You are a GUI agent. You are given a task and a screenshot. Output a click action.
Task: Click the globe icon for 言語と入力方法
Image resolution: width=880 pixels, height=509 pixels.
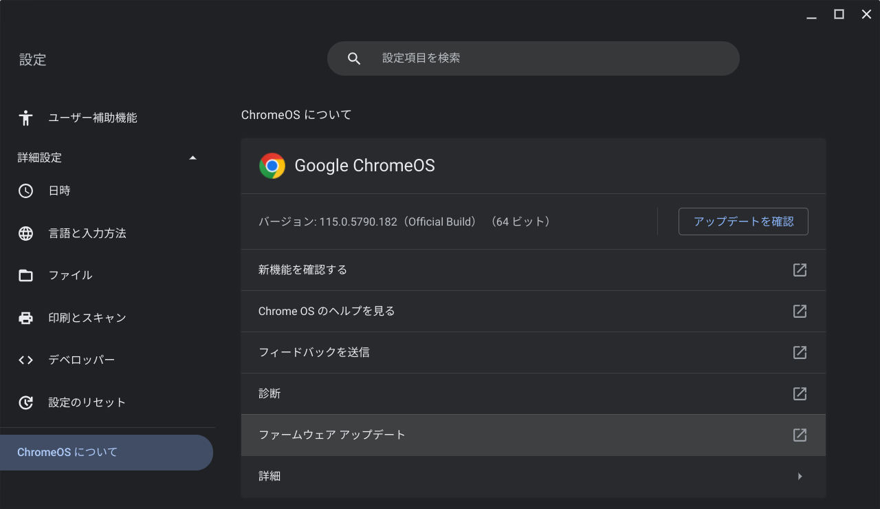[x=25, y=233]
